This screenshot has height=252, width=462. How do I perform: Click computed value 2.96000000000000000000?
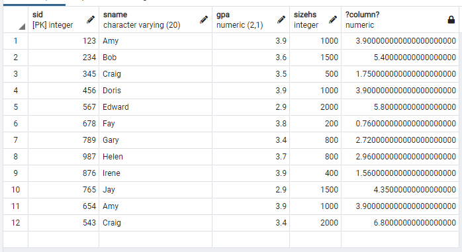pos(400,156)
